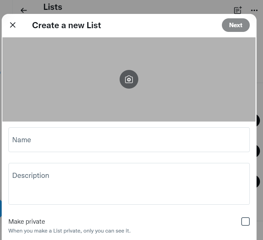The width and height of the screenshot is (263, 240).
Task: Click the Next button
Action: point(236,25)
